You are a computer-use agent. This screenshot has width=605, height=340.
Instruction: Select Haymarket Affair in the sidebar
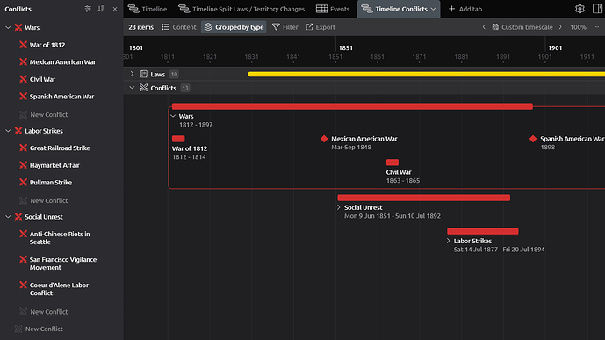(54, 165)
